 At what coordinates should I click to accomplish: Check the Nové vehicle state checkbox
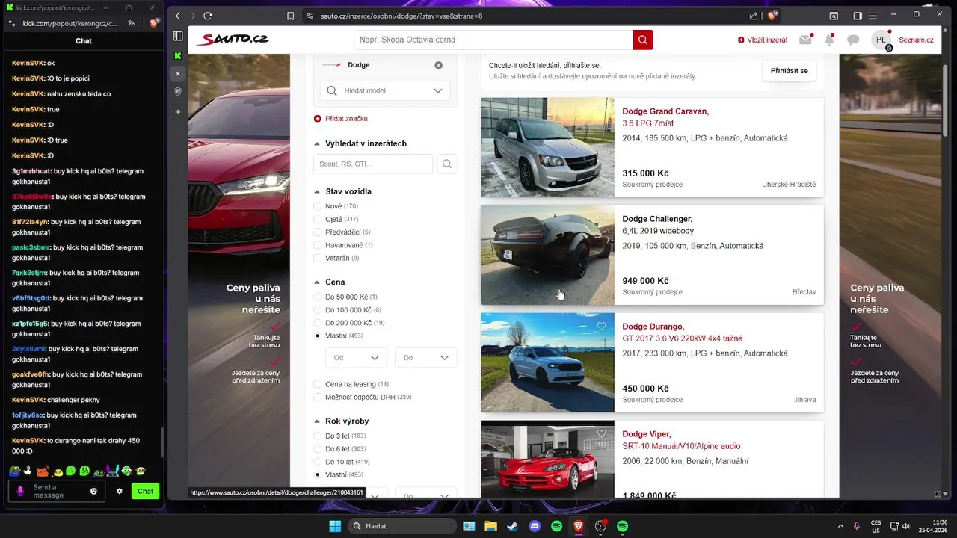[x=318, y=206]
